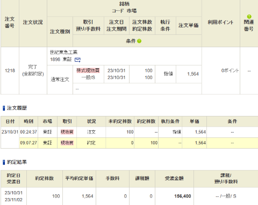
Task: Click the 課税額 column header
Action: (x=142, y=179)
